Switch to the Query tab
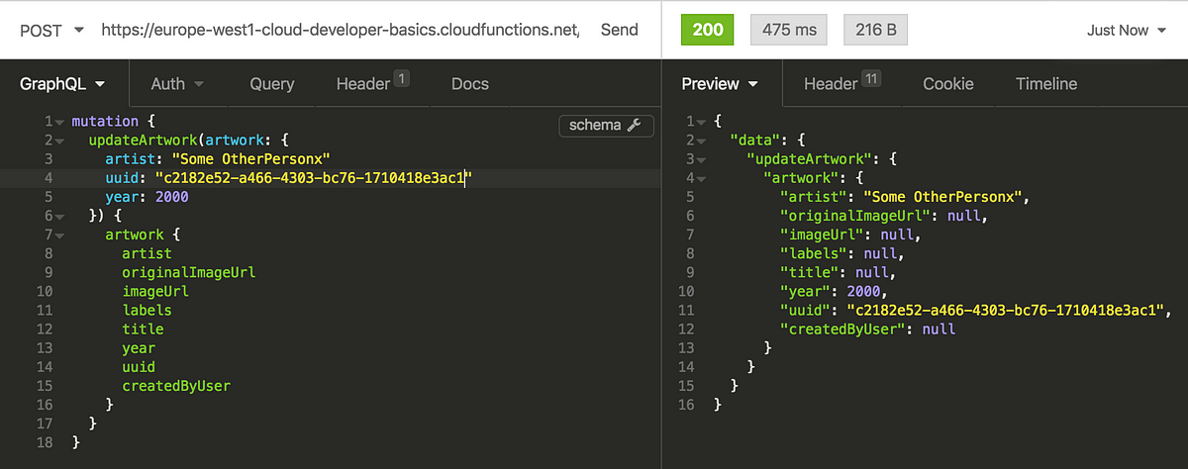 [x=272, y=84]
